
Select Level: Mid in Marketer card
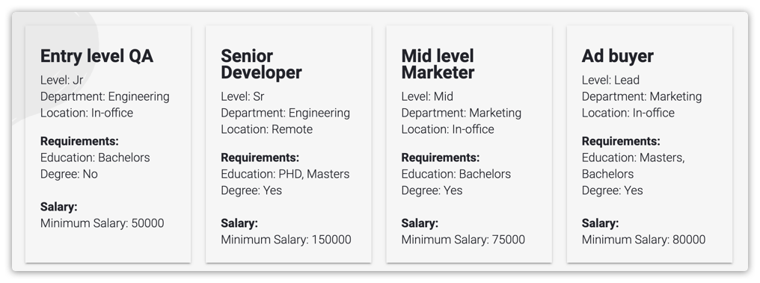coord(427,96)
